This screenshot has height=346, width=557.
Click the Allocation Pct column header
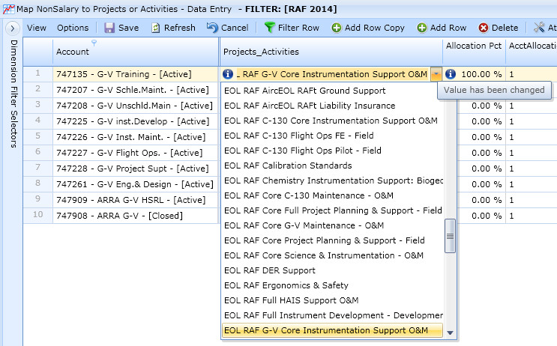[474, 52]
